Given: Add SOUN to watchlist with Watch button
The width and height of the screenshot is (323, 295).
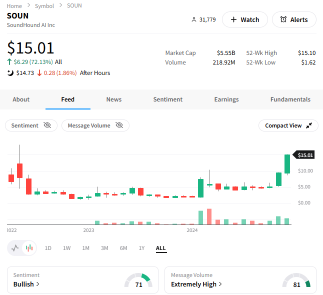Looking at the screenshot, I should coord(244,19).
